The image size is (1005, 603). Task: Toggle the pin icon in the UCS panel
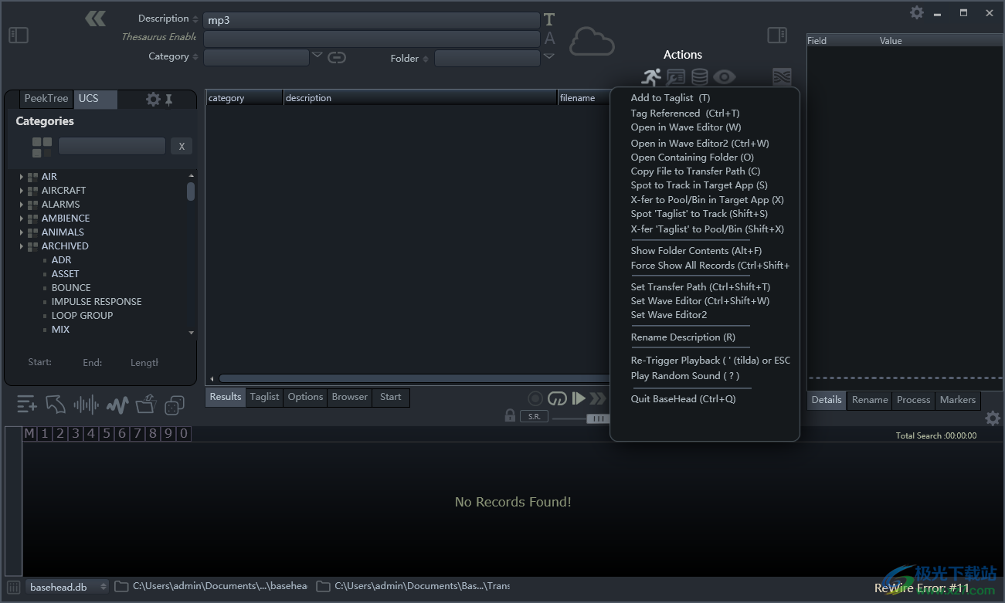point(168,99)
